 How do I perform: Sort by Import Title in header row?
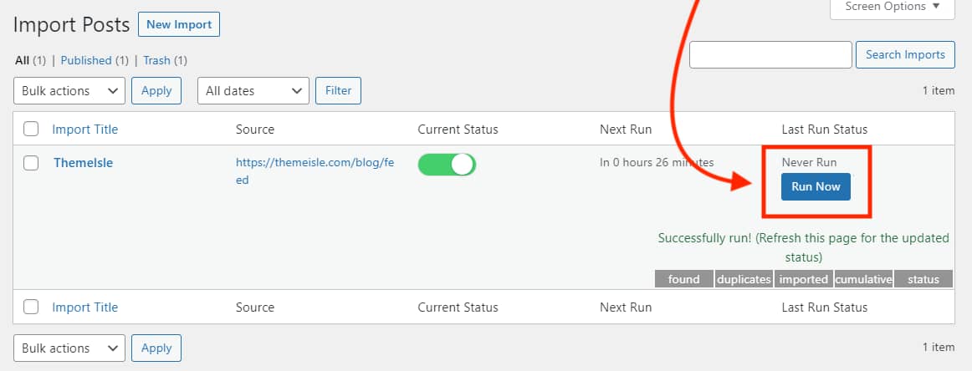click(85, 130)
